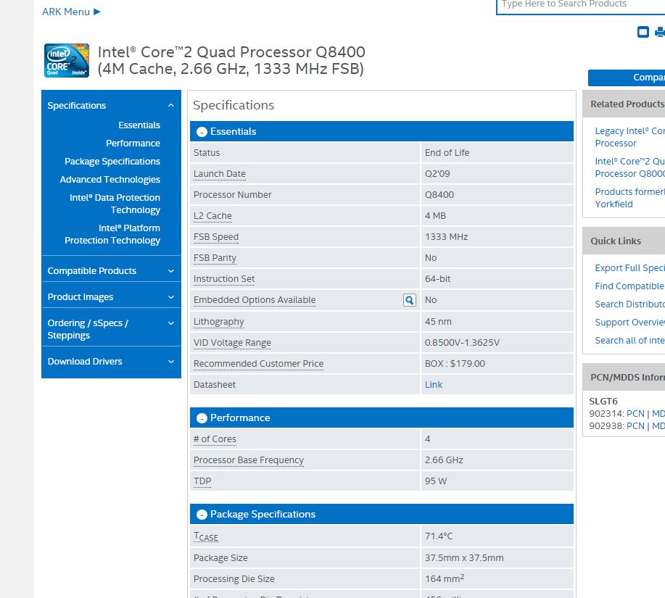Open Products formerly Yorkfield link
665x598 pixels.
tap(629, 198)
